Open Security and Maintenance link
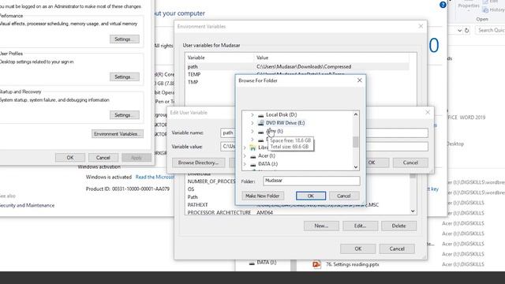 pyautogui.click(x=27, y=205)
